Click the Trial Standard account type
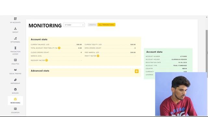This screenshot has height=117, width=208. click(180, 66)
